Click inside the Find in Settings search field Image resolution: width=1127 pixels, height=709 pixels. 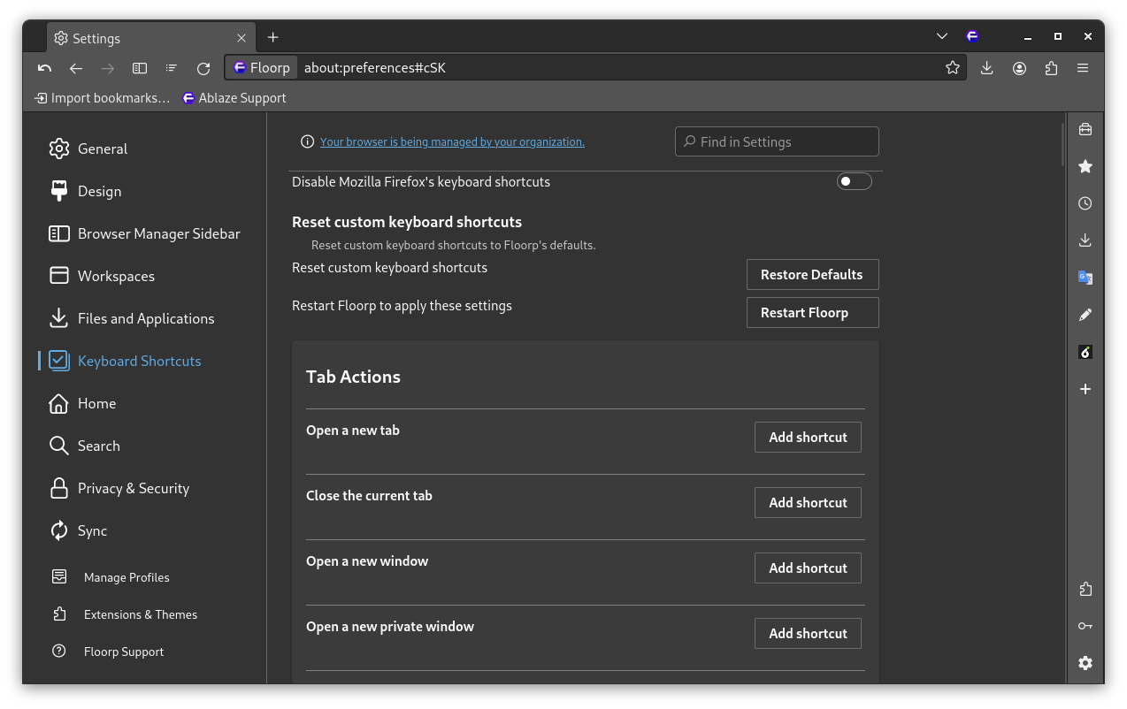777,141
